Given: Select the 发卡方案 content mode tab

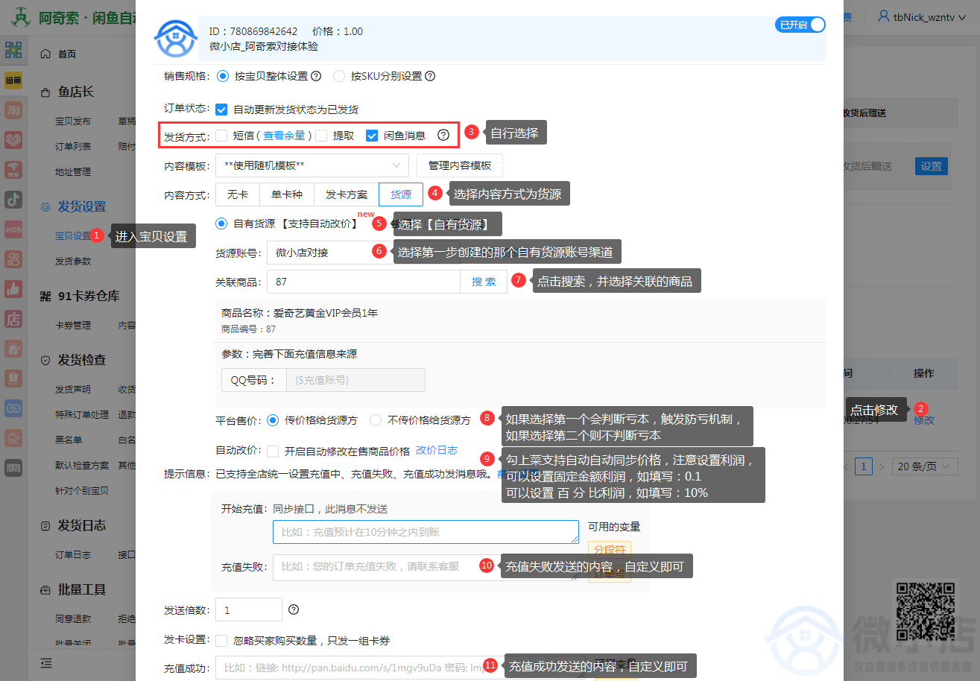Looking at the screenshot, I should pos(347,194).
